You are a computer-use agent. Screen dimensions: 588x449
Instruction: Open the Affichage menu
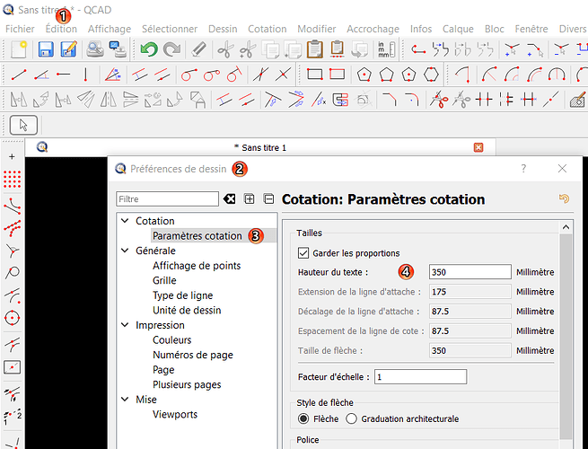tap(110, 29)
